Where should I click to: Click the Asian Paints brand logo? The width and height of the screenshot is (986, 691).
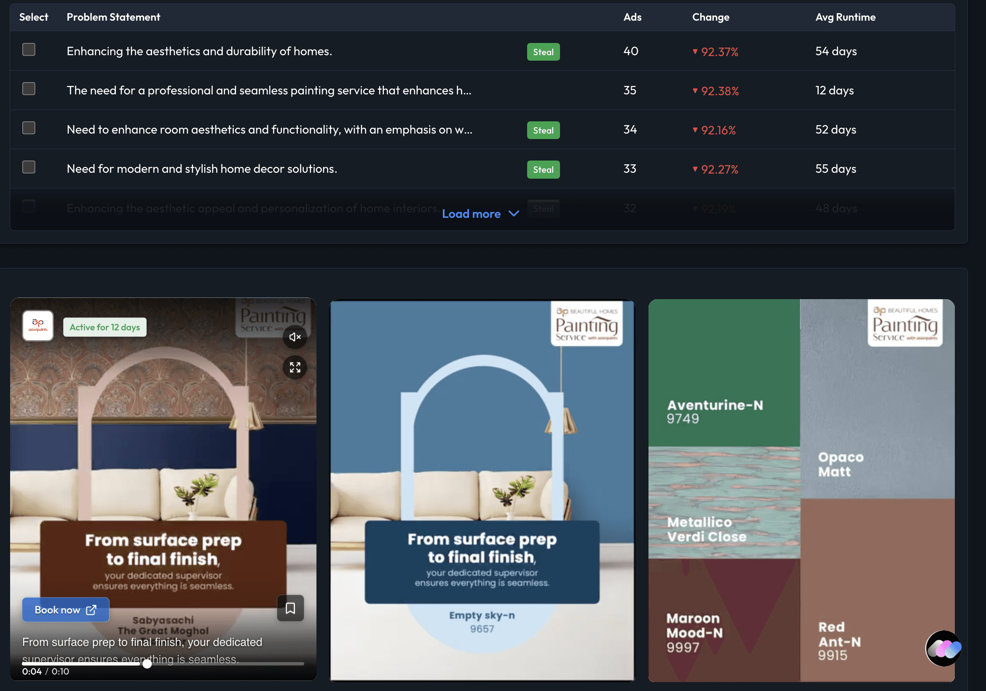pos(38,326)
